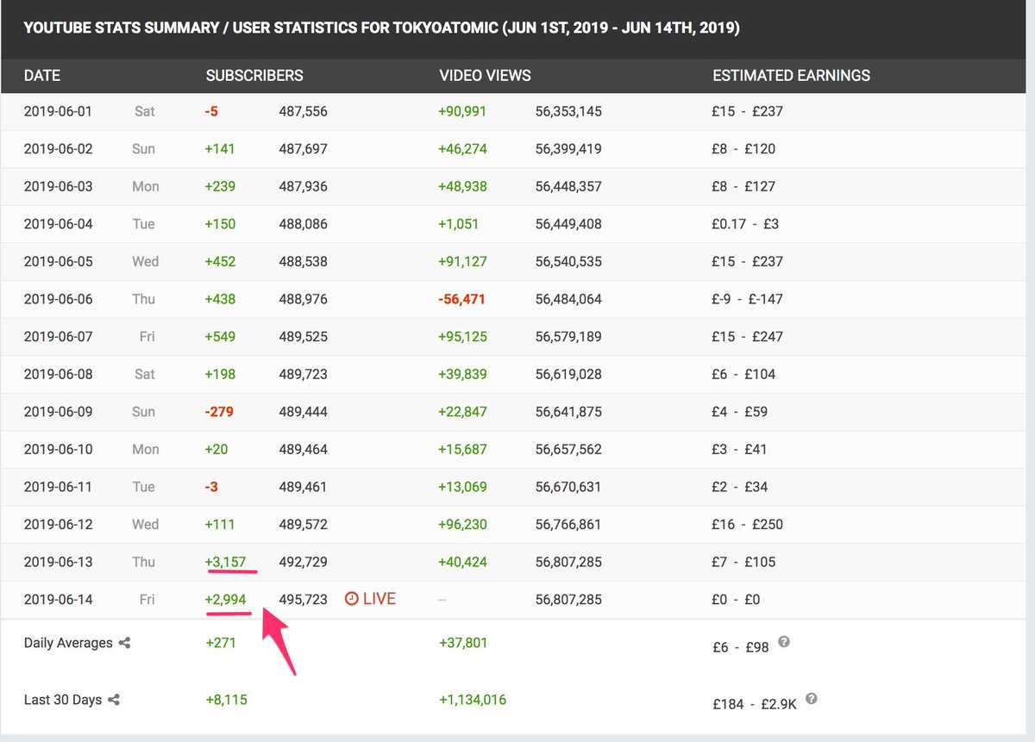This screenshot has height=742, width=1035.
Task: Click earnings £15 - £247
Action: 748,336
